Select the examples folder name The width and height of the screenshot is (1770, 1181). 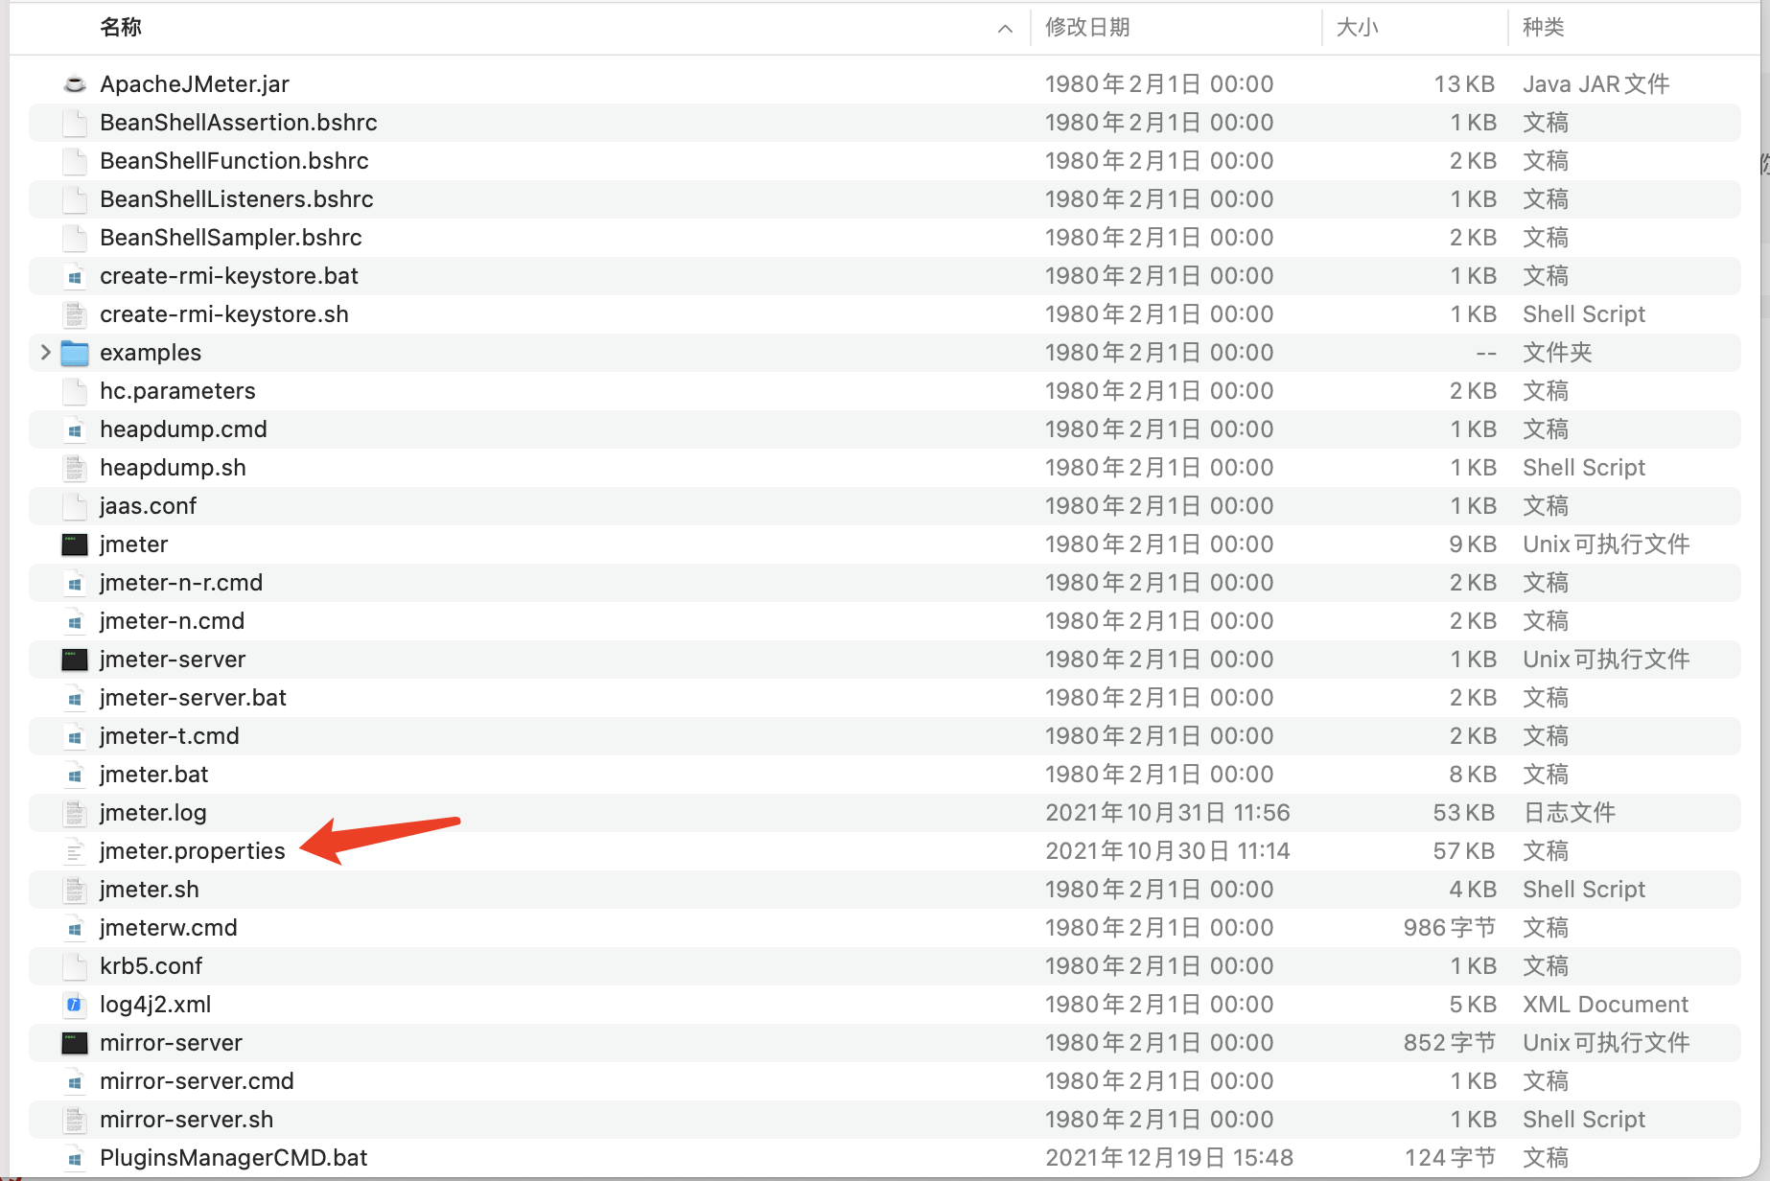(x=151, y=353)
